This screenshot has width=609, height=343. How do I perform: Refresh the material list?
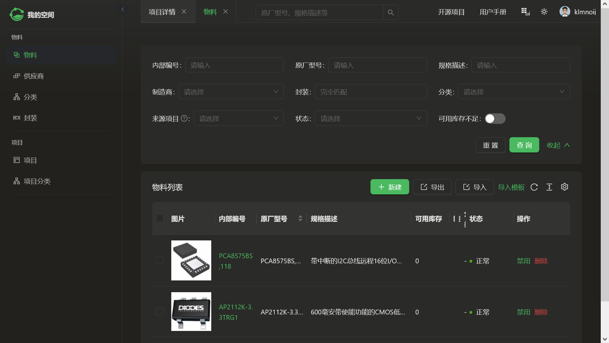tap(534, 187)
